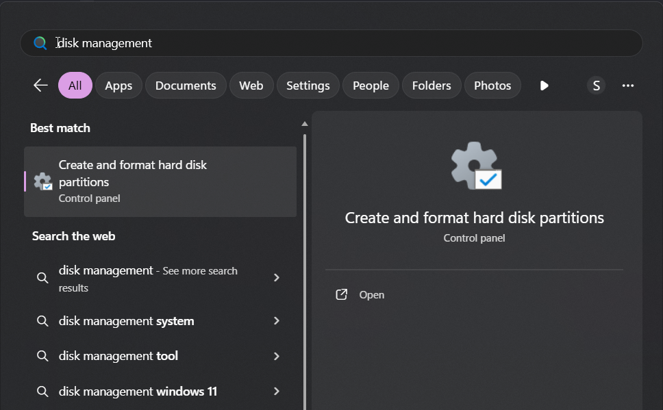Select the All filter tab
The image size is (663, 410).
point(75,86)
